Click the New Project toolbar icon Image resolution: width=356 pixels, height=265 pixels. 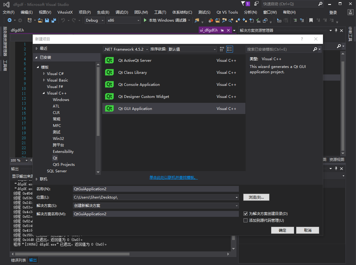[x=30, y=20]
